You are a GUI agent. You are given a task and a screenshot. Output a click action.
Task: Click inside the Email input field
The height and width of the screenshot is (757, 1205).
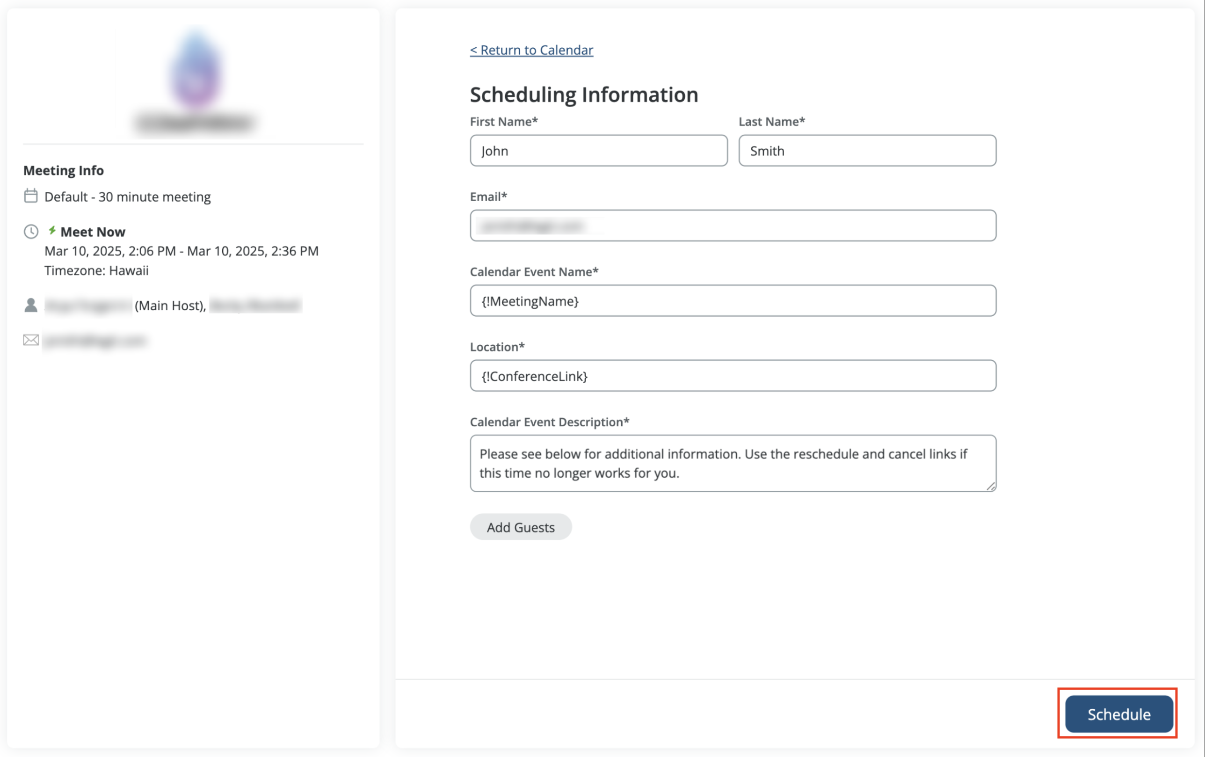[733, 226]
